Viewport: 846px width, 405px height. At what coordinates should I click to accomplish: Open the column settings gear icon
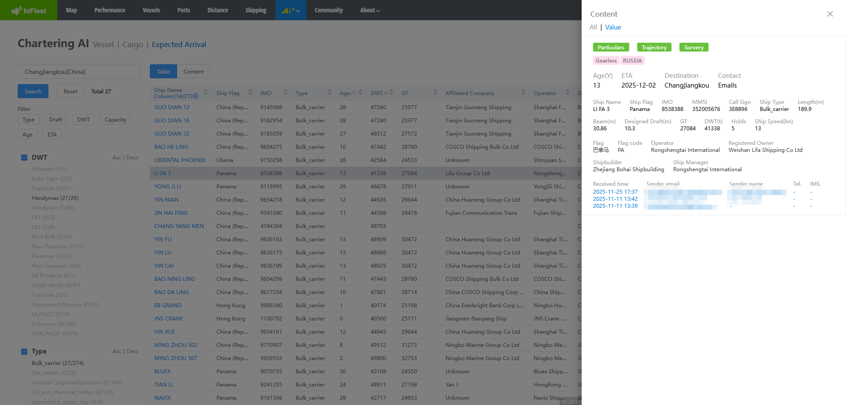click(196, 96)
